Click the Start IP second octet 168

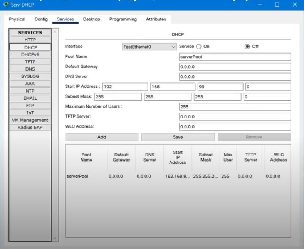click(x=173, y=87)
